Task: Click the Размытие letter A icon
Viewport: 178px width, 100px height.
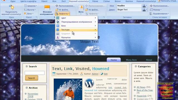Action: click(x=58, y=37)
